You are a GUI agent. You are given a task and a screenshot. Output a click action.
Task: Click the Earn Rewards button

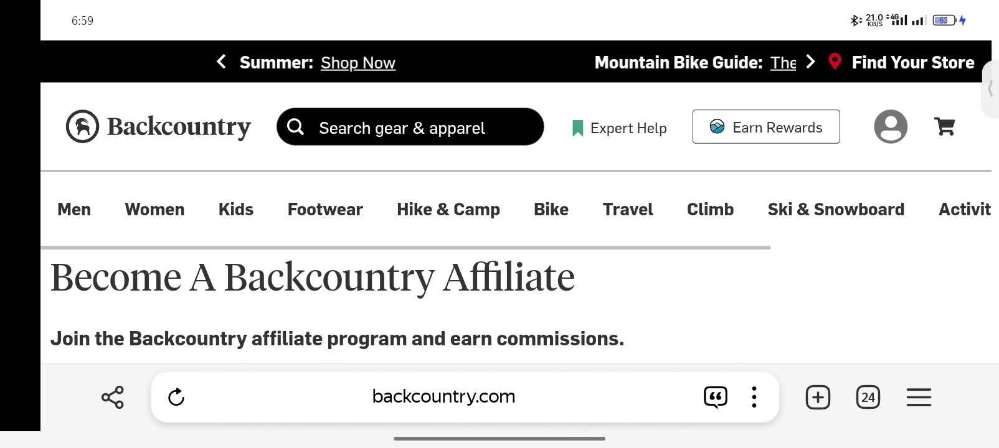(766, 127)
